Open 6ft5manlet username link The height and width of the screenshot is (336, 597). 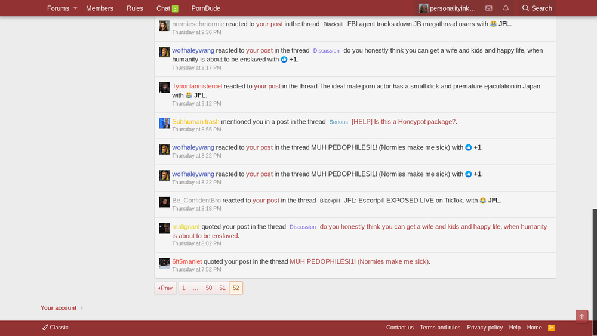[x=187, y=261]
